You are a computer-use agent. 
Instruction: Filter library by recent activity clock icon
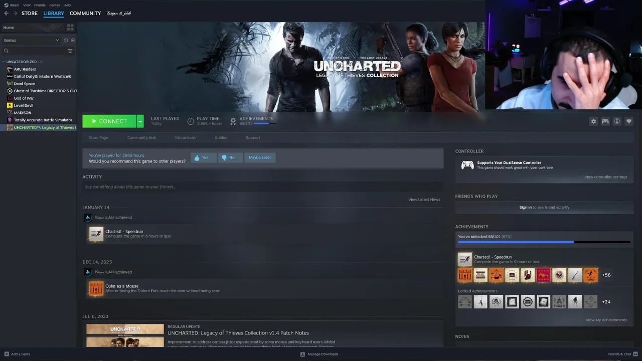pyautogui.click(x=66, y=40)
